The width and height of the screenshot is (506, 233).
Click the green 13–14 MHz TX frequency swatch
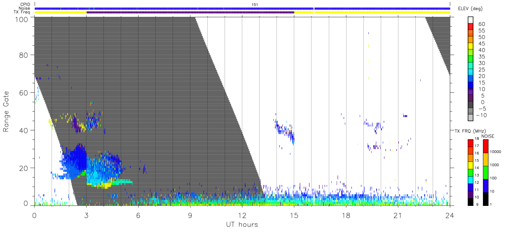point(470,172)
